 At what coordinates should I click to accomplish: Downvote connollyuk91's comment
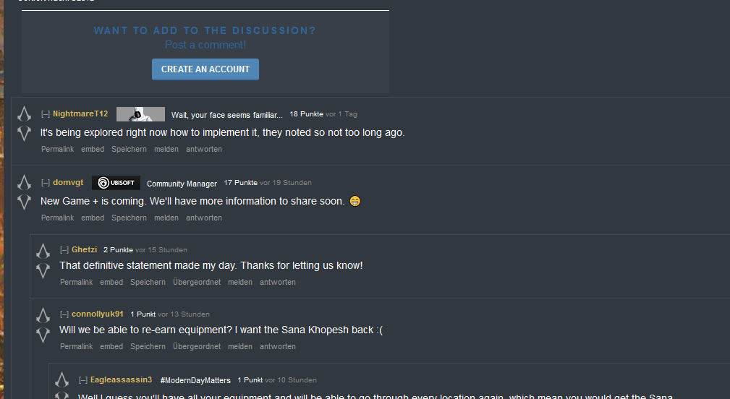(43, 335)
